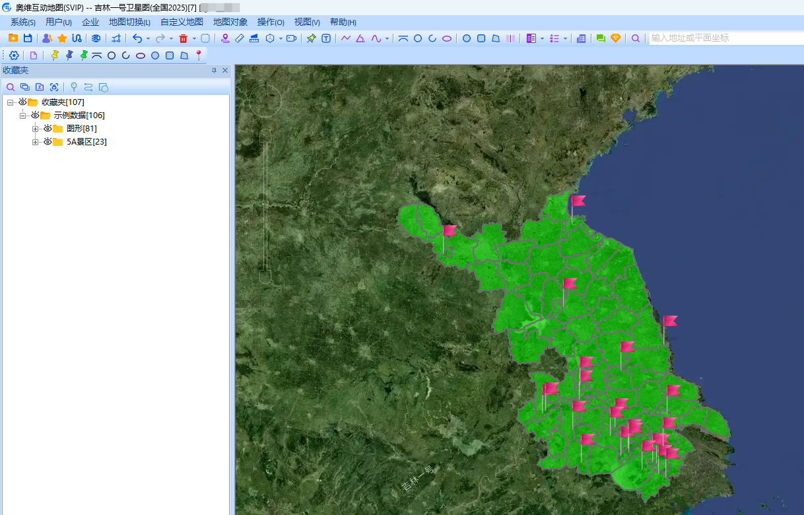
Task: Click the yellow pushpin marker tool
Action: (55, 55)
